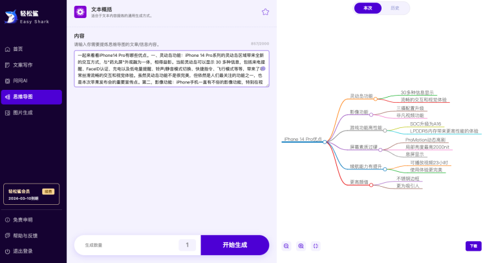Click the 局部亮度最高2000nit leaf
The image size is (485, 263).
tap(427, 147)
